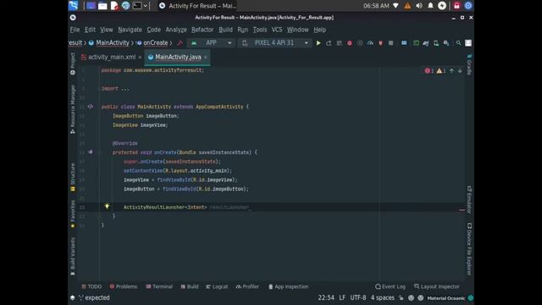Open the Refactor menu
This screenshot has height=305, width=542.
point(202,30)
